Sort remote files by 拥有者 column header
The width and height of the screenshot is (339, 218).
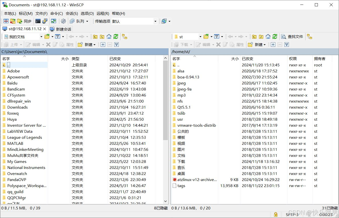coord(322,59)
